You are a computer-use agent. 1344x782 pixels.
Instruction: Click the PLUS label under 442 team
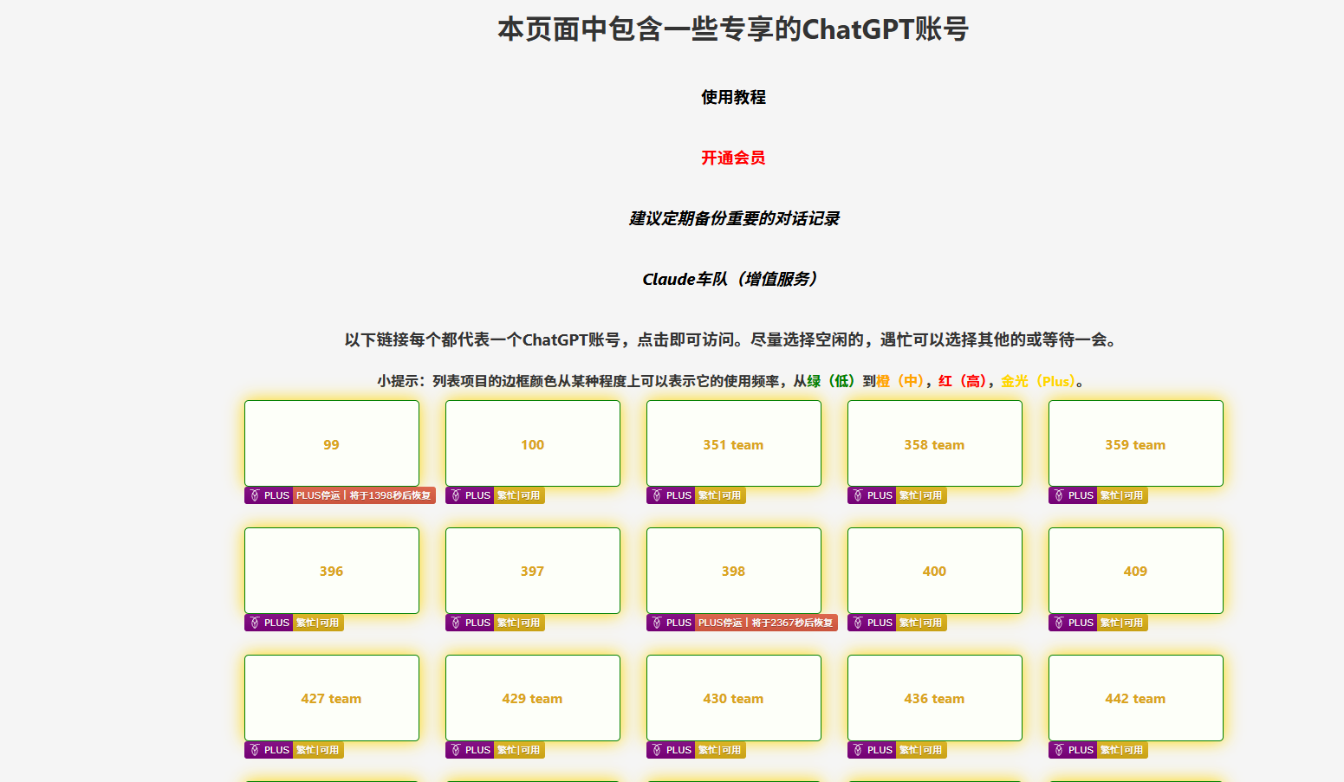(1081, 750)
